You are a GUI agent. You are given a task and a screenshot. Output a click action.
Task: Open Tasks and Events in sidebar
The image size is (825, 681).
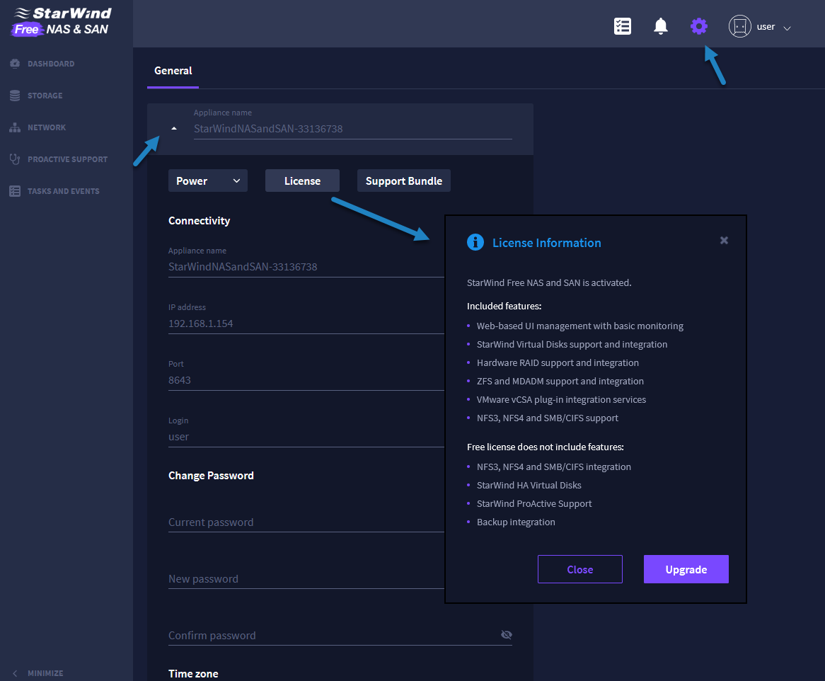tap(63, 191)
